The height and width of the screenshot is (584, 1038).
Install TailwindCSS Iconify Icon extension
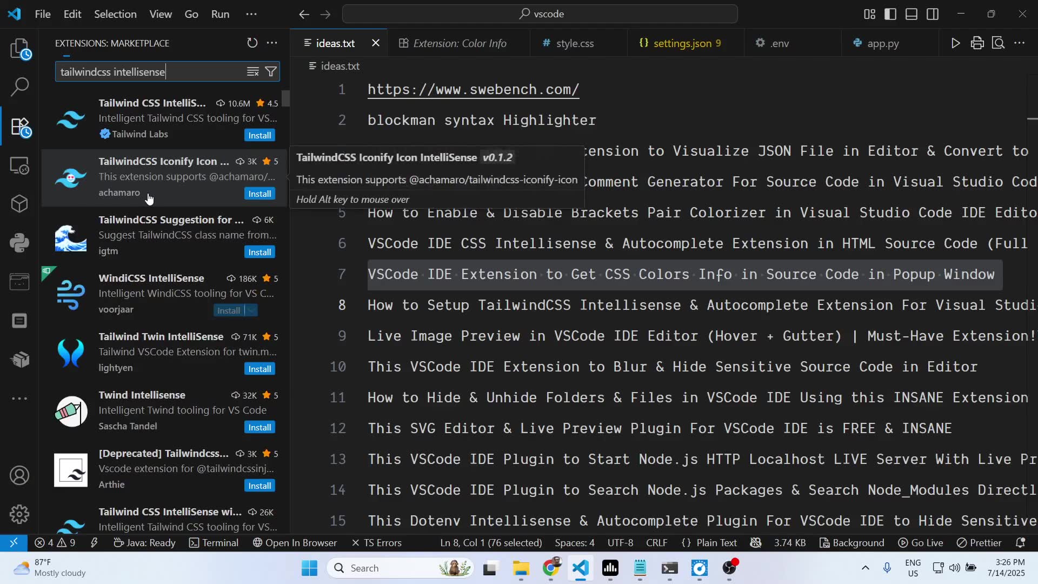point(259,194)
